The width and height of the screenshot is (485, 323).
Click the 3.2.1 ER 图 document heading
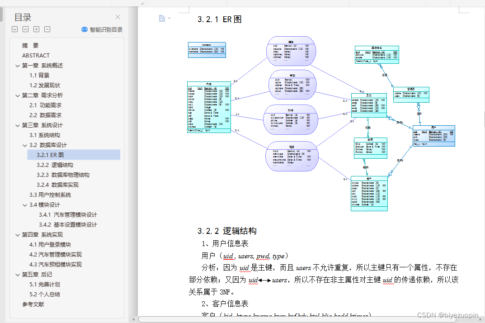point(220,19)
